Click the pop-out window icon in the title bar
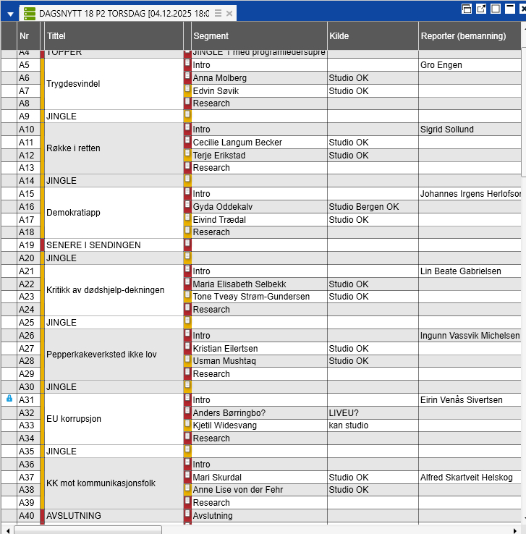 (482, 9)
